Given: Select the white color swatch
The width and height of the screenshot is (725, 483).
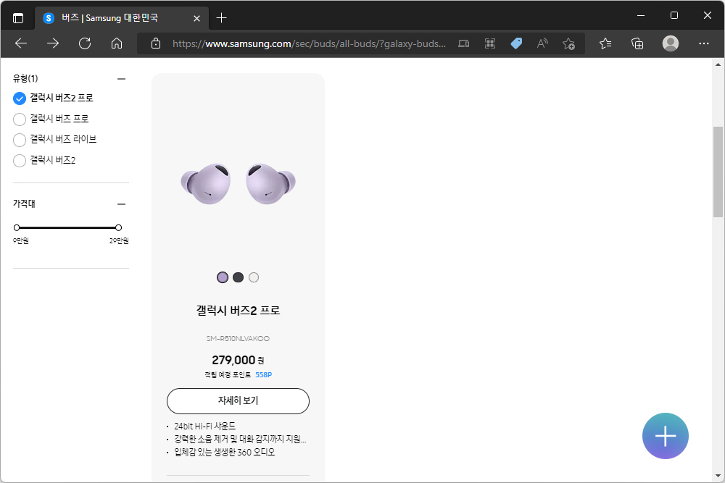Looking at the screenshot, I should click(254, 277).
